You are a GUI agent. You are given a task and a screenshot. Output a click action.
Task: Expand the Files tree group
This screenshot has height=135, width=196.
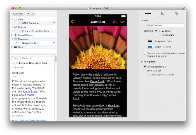(12, 47)
